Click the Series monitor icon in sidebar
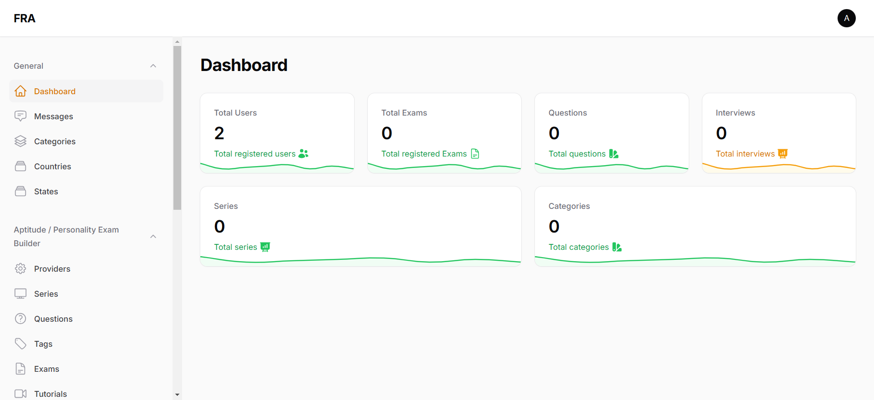The height and width of the screenshot is (400, 874). tap(20, 294)
